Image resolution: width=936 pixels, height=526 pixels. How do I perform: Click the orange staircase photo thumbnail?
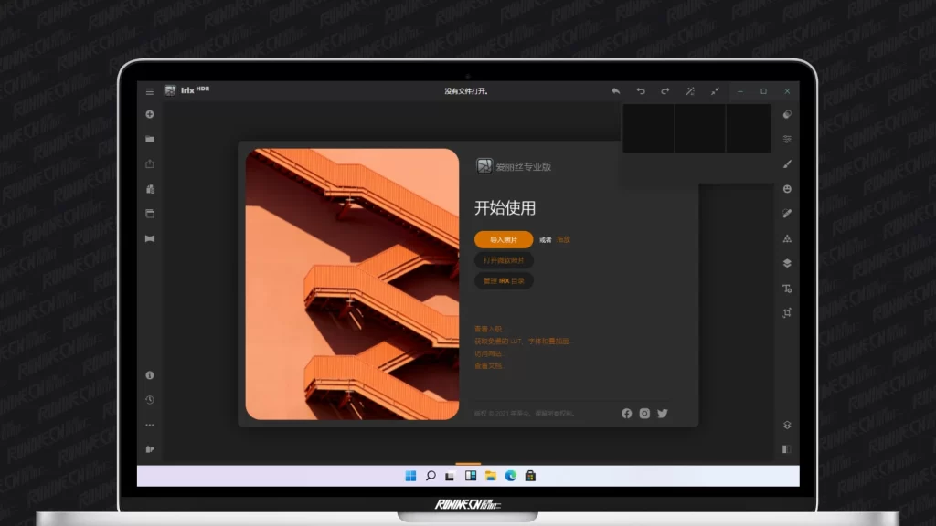[x=351, y=281]
